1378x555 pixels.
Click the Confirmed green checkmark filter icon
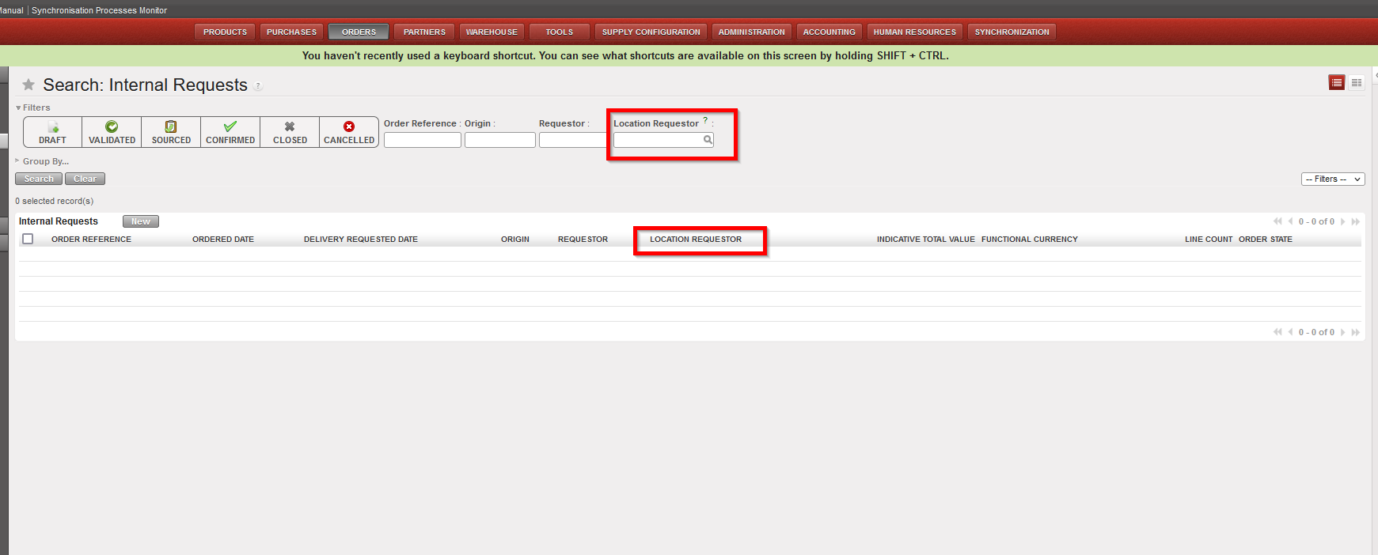(x=230, y=126)
